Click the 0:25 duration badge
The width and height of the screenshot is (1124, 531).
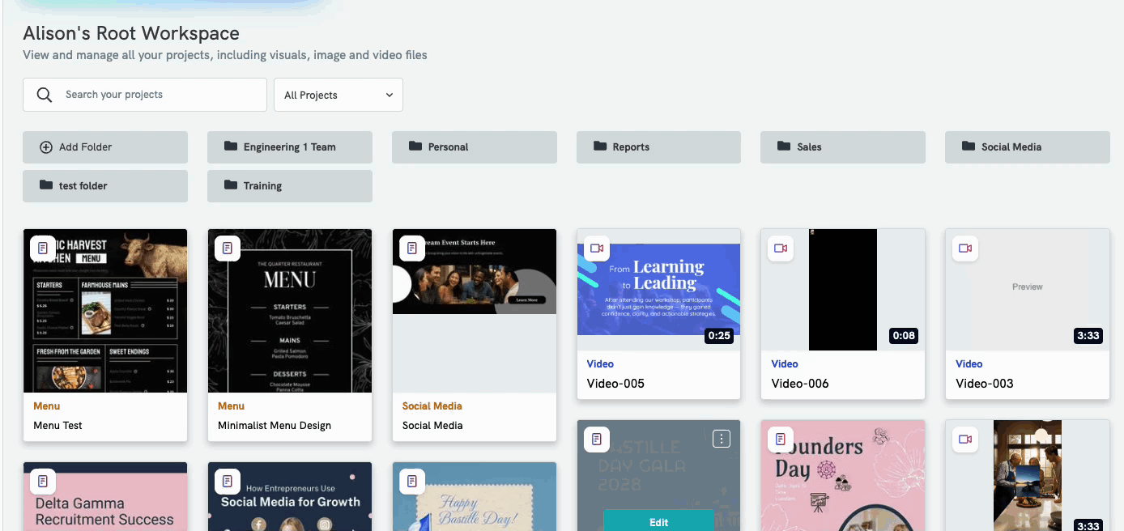pos(719,335)
